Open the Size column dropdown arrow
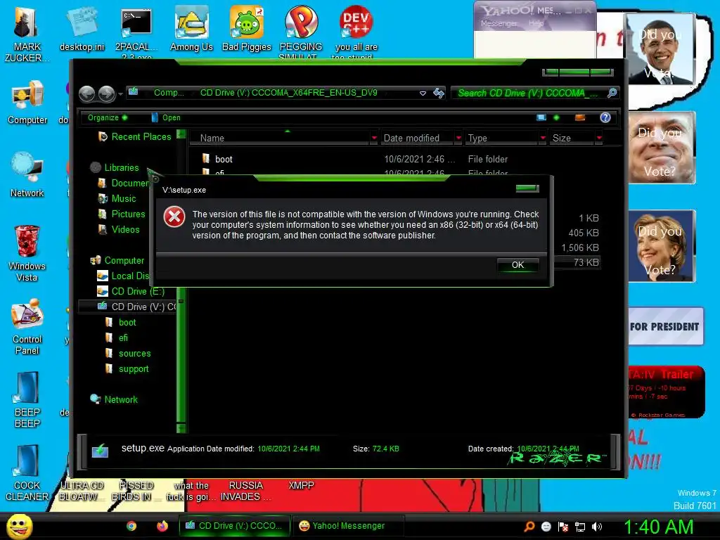The image size is (720, 540). coord(599,138)
